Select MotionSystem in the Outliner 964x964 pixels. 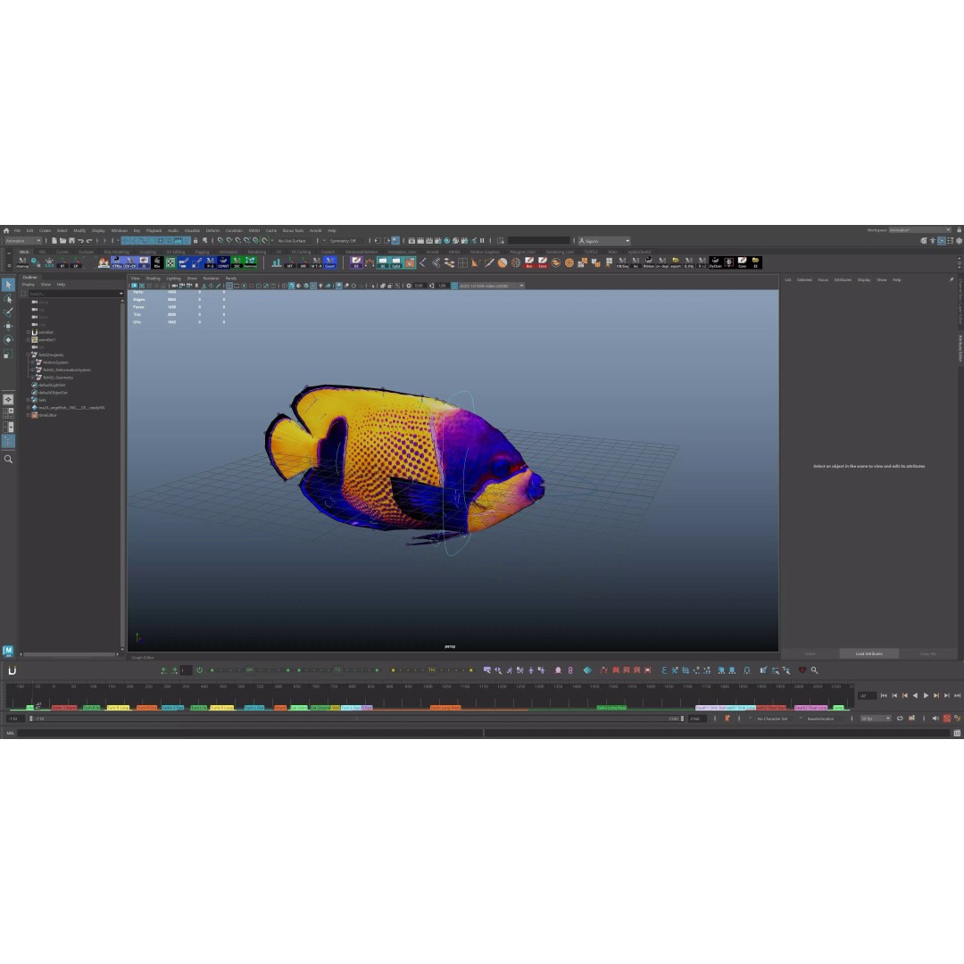[55, 362]
